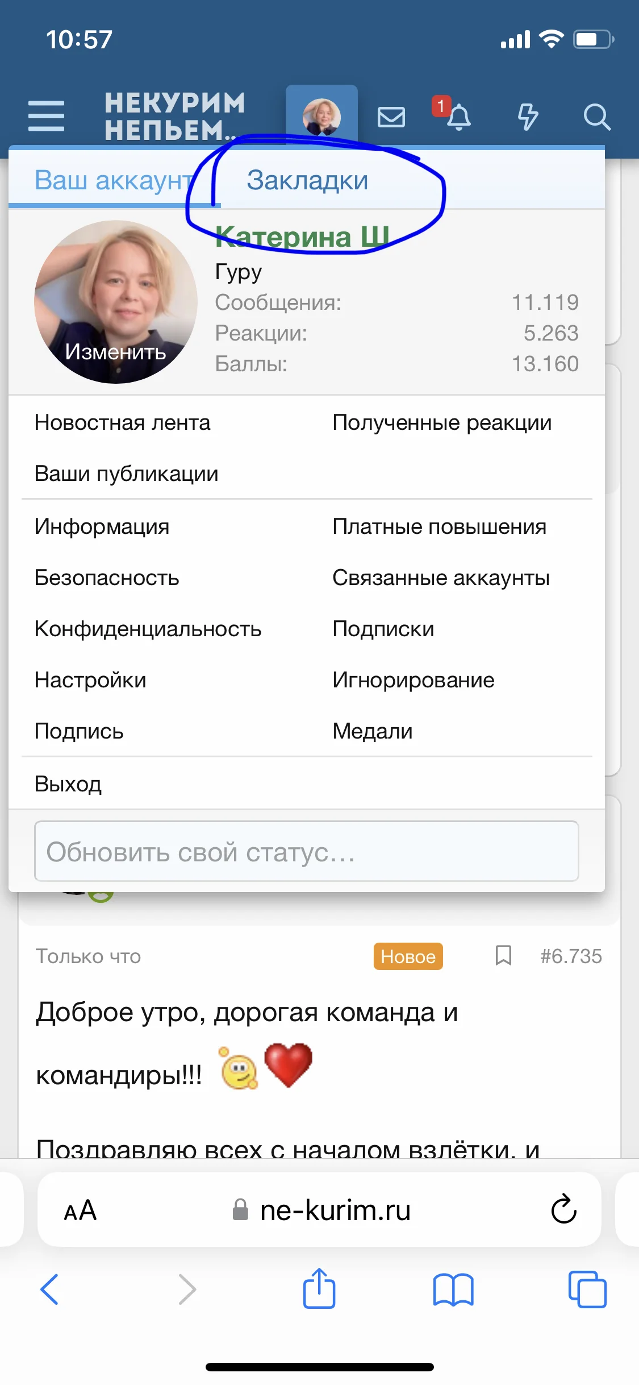Open the forum search magnifier
Viewport: 639px width, 1385px height.
tap(596, 117)
